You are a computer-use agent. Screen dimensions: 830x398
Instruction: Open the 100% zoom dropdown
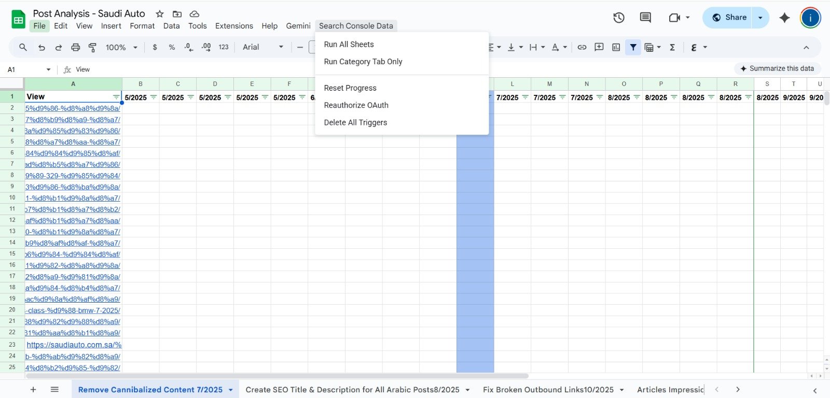tap(121, 47)
